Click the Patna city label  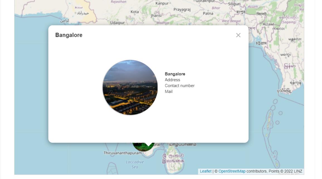tap(208, 13)
